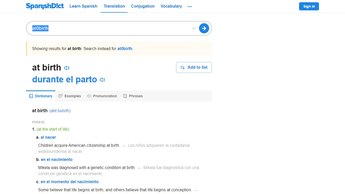
Task: Click "Some believe that life begins at birth" example
Action: (115, 190)
